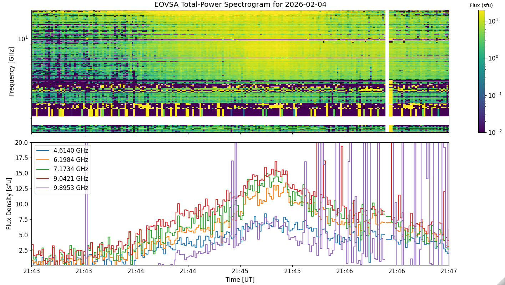Click the red 9.0421 GHz legend line
Screen dimensions: 505x285
[x=42, y=179]
